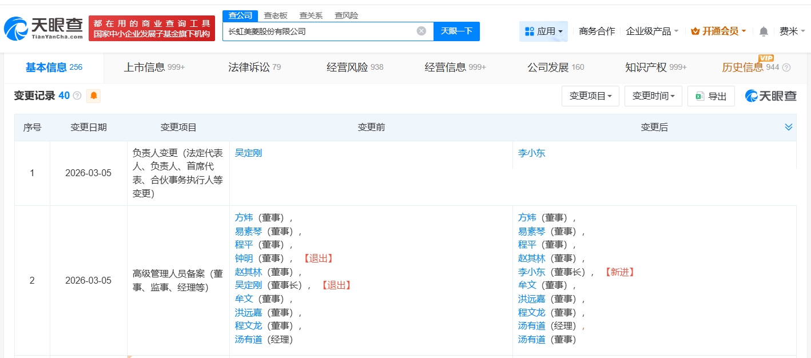The width and height of the screenshot is (811, 358).
Task: Open the 法律诉讼 tab
Action: coord(255,67)
